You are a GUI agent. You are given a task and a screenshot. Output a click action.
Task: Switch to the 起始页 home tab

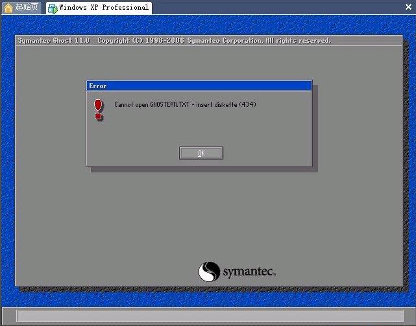click(22, 7)
